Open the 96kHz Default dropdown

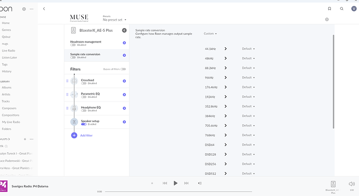click(x=248, y=77)
